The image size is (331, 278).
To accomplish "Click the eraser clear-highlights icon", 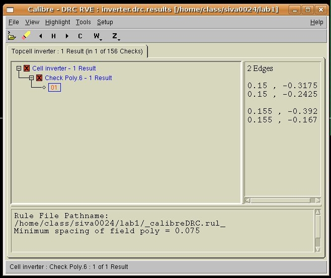I will pos(26,36).
